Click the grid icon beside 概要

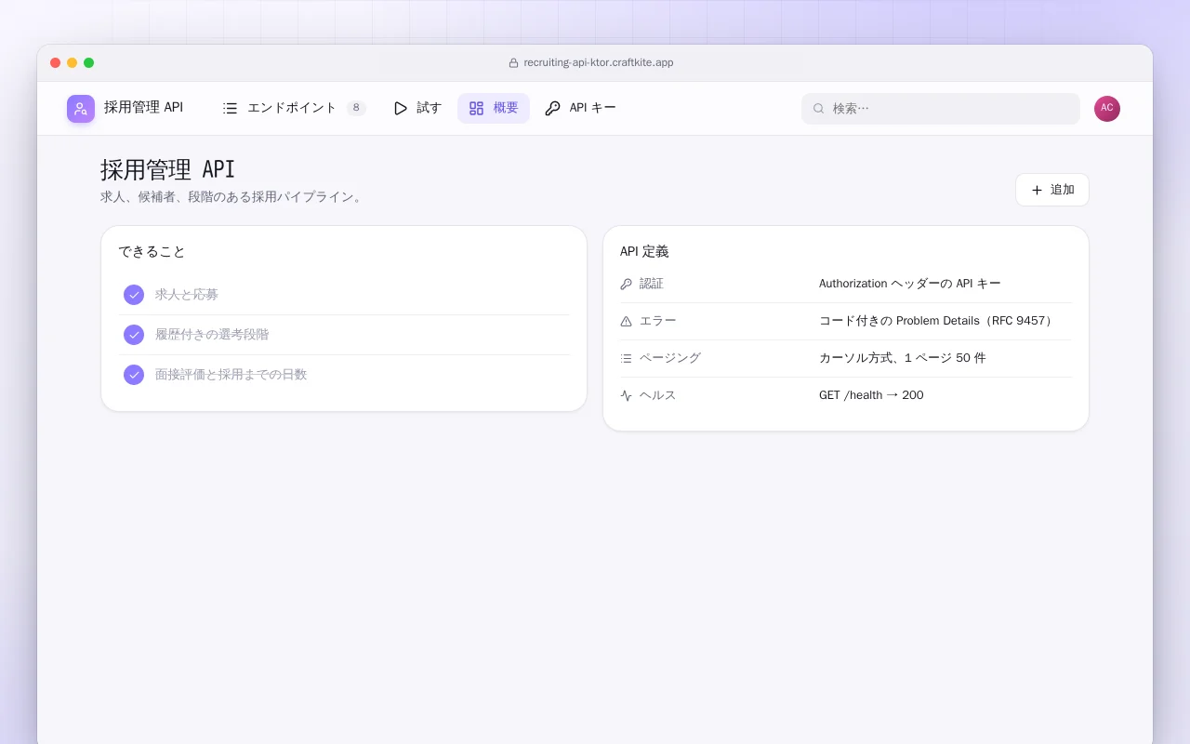coord(477,108)
